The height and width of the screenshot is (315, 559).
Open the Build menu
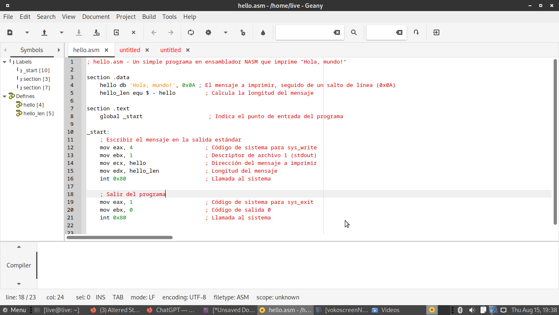point(149,17)
